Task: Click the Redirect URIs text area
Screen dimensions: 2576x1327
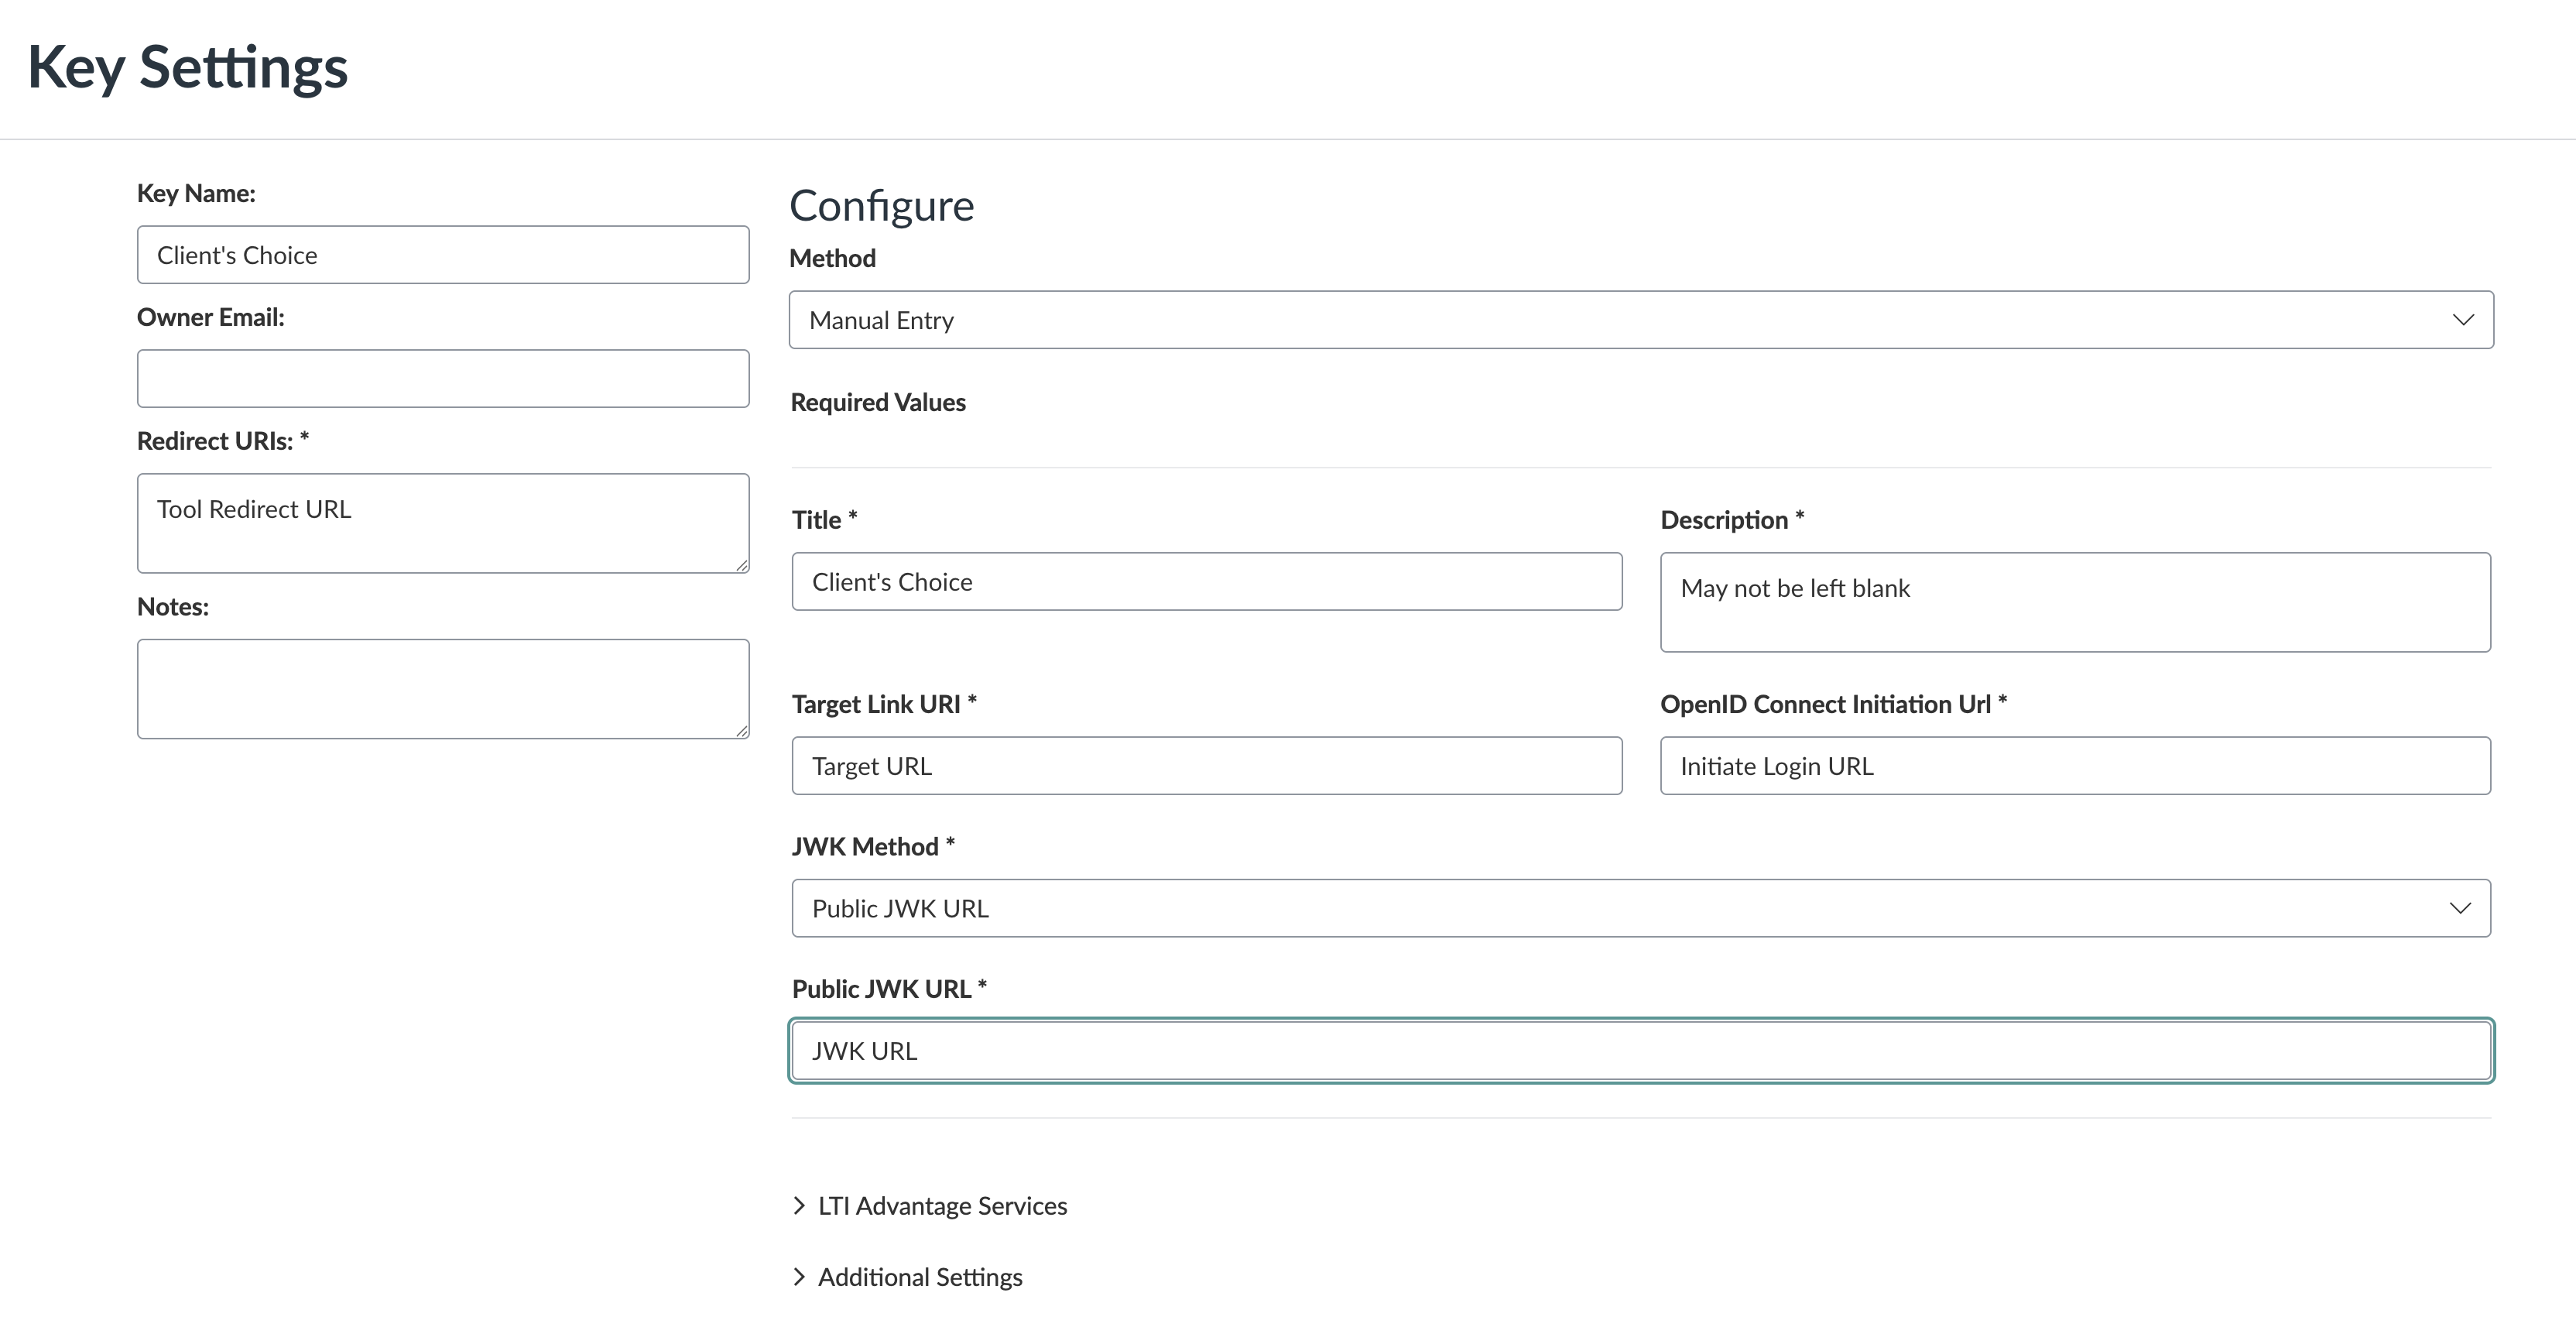Action: point(442,523)
